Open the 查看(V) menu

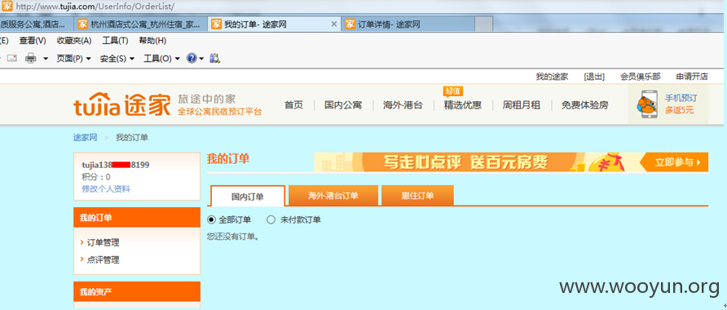tap(33, 41)
